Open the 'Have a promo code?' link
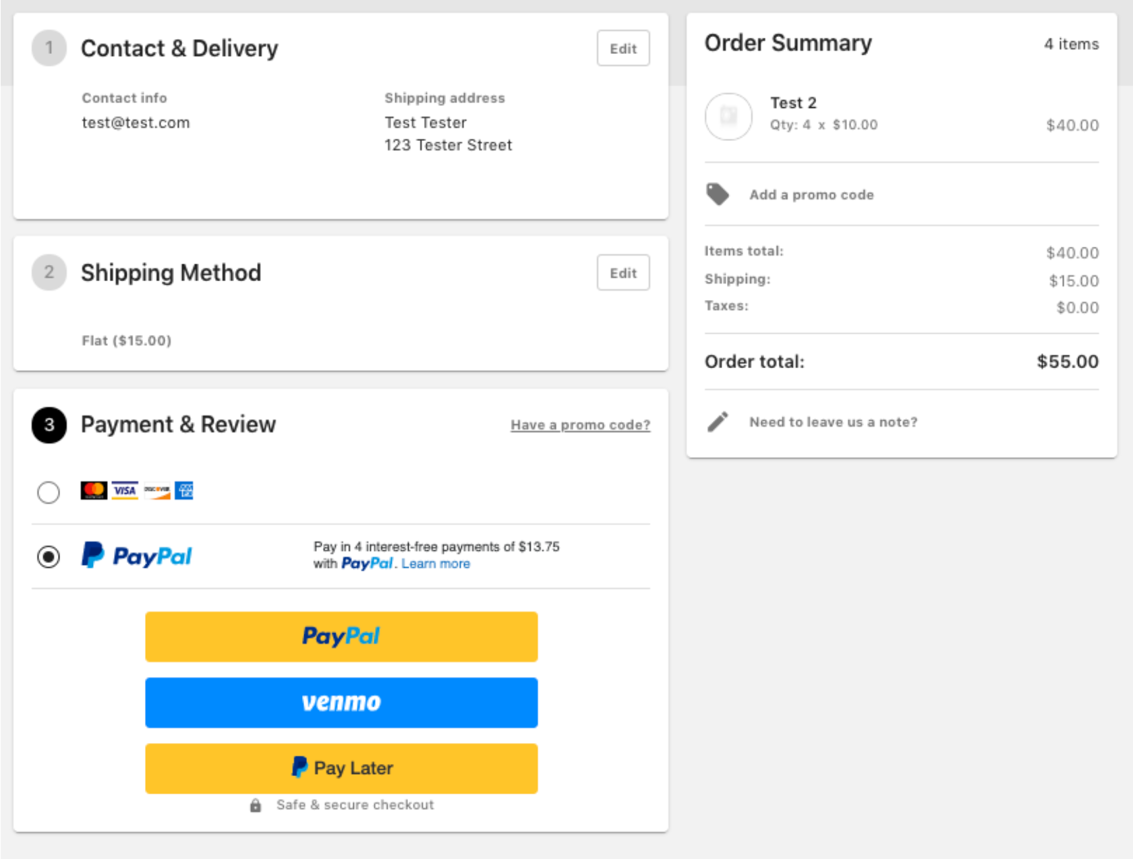Image resolution: width=1133 pixels, height=859 pixels. (580, 425)
